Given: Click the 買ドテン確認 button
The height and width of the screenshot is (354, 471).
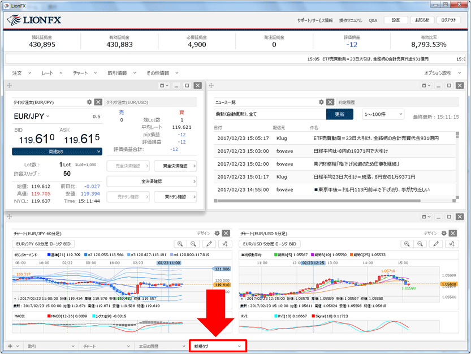Looking at the screenshot, I should (175, 197).
